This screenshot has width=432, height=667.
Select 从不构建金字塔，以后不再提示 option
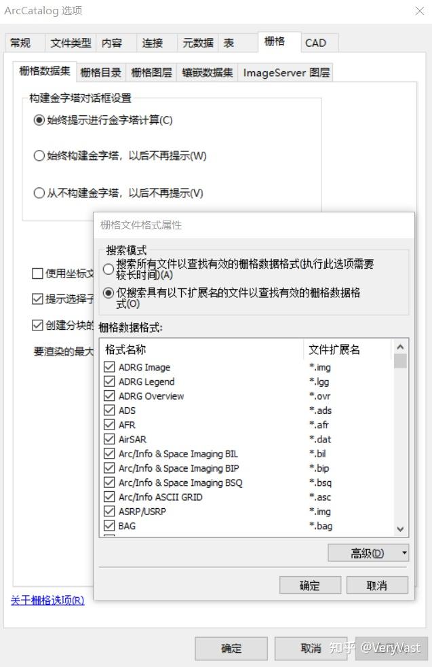point(39,193)
